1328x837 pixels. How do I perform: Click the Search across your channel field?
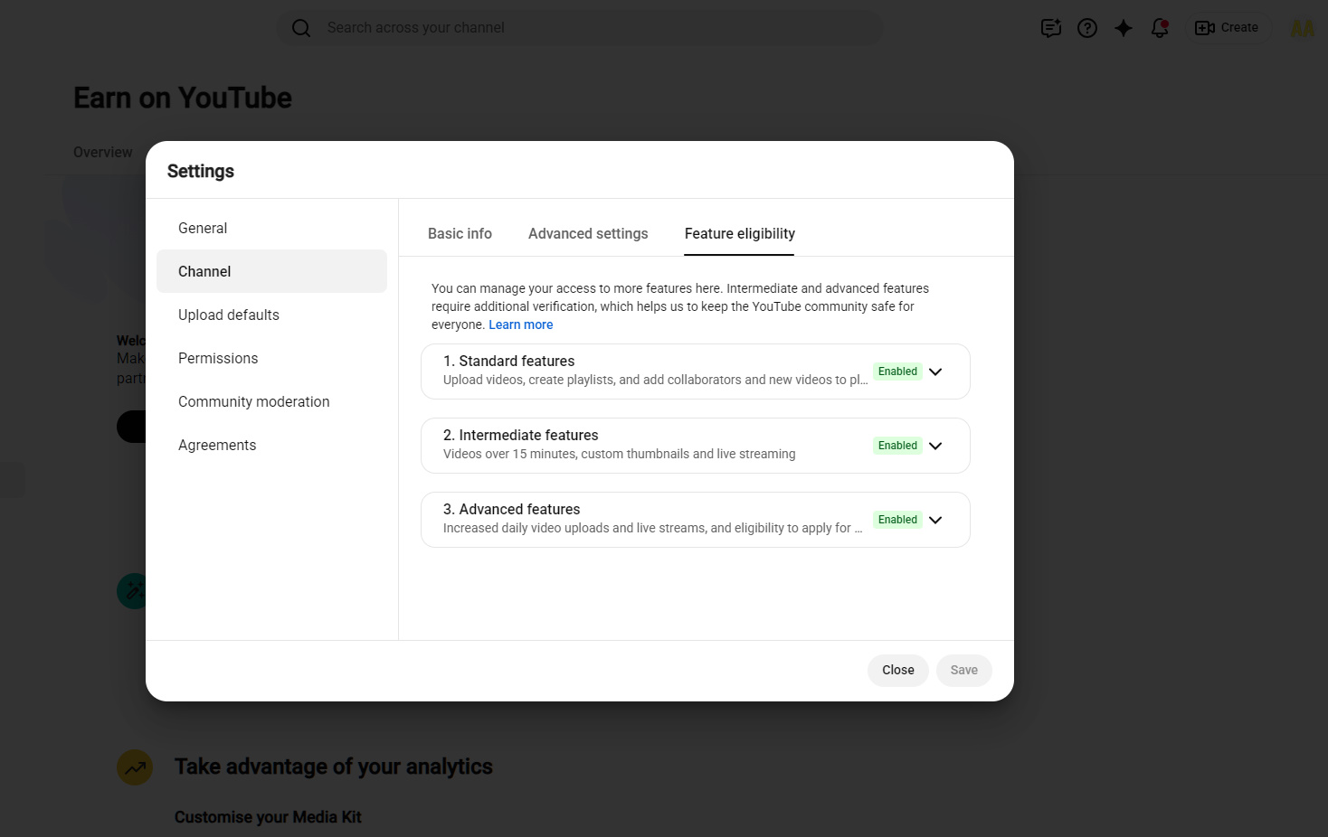(x=579, y=28)
